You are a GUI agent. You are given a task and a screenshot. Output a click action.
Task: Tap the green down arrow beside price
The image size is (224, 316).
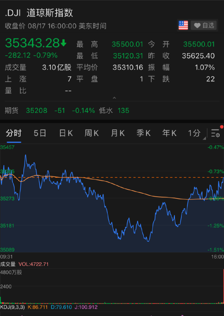[63, 43]
